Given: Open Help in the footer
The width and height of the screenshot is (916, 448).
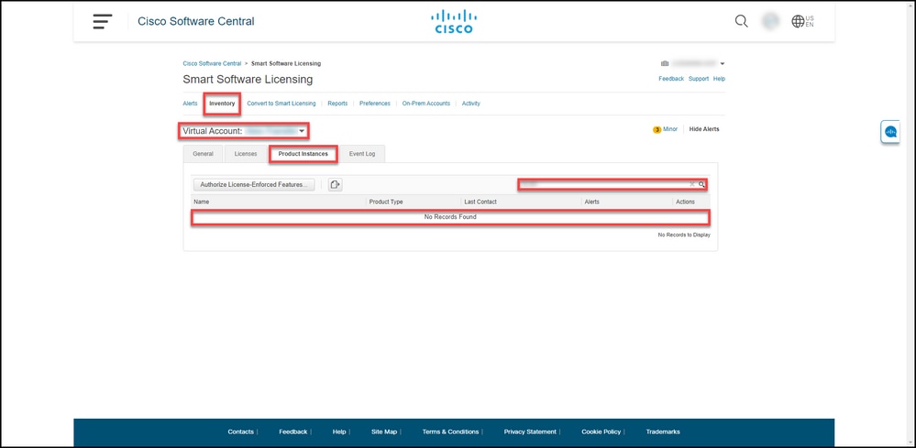Looking at the screenshot, I should click(339, 432).
